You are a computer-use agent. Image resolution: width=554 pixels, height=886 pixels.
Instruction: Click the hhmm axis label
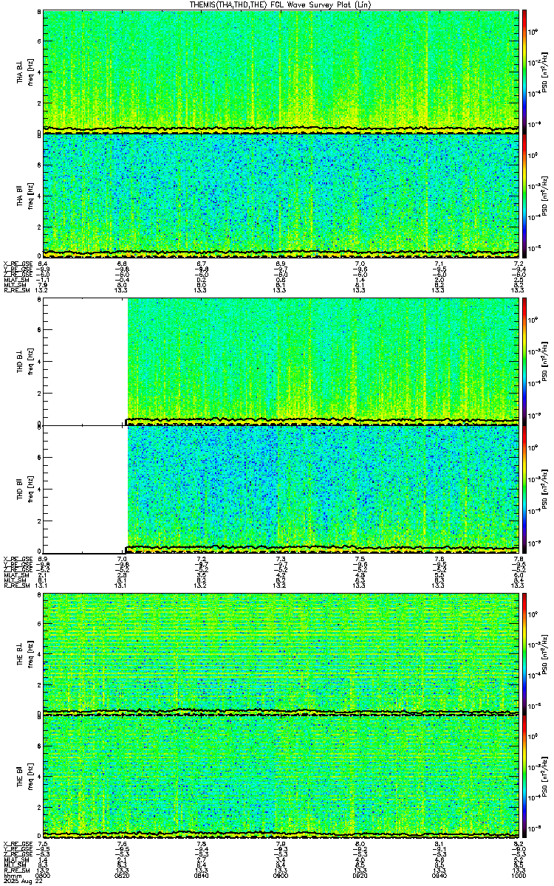pos(12,875)
